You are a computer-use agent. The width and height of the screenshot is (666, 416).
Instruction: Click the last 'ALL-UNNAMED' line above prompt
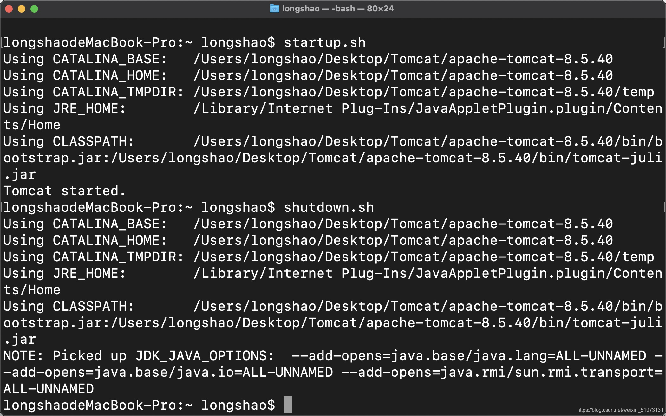point(49,389)
